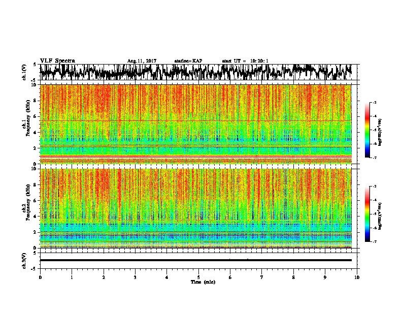
Task: Click time axis tick label "10"
Action: pos(357,277)
